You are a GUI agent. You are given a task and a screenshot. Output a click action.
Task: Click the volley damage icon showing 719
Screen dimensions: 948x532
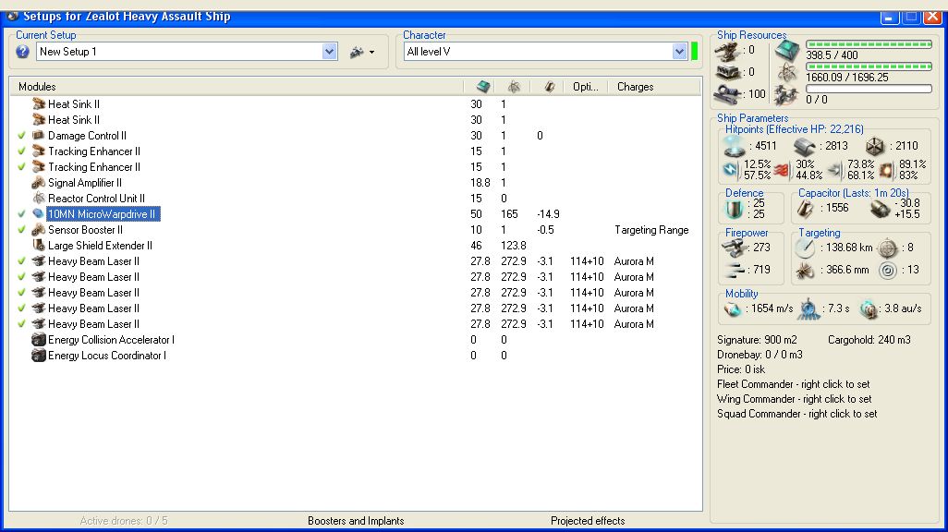point(734,271)
